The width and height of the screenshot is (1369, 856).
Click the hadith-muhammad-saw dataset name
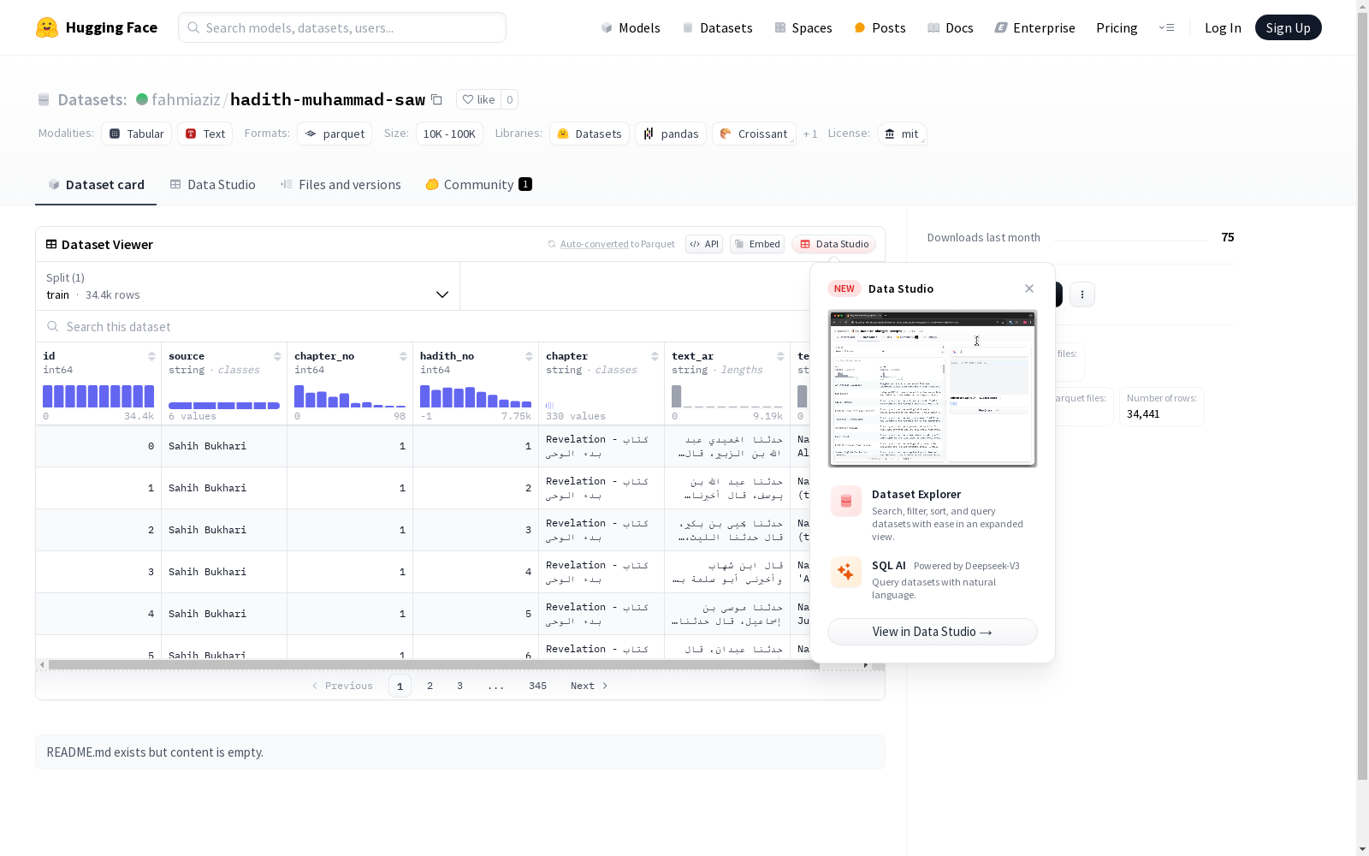[x=328, y=99]
